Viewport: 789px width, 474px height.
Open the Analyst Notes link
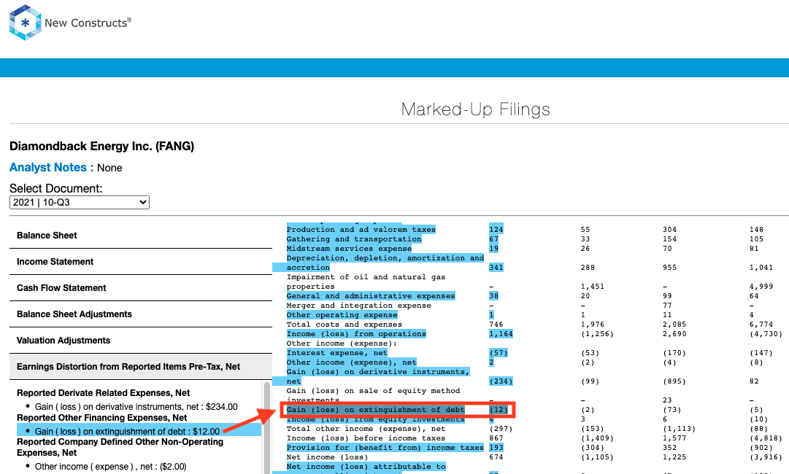point(48,168)
